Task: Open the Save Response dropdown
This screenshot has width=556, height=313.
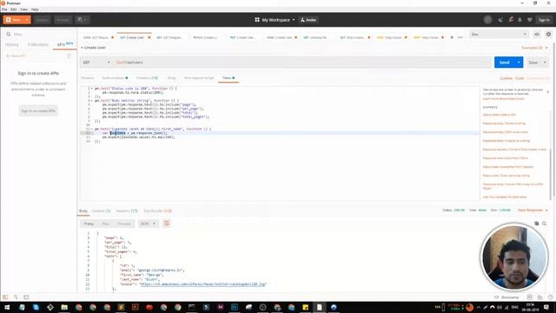Action: [533, 210]
